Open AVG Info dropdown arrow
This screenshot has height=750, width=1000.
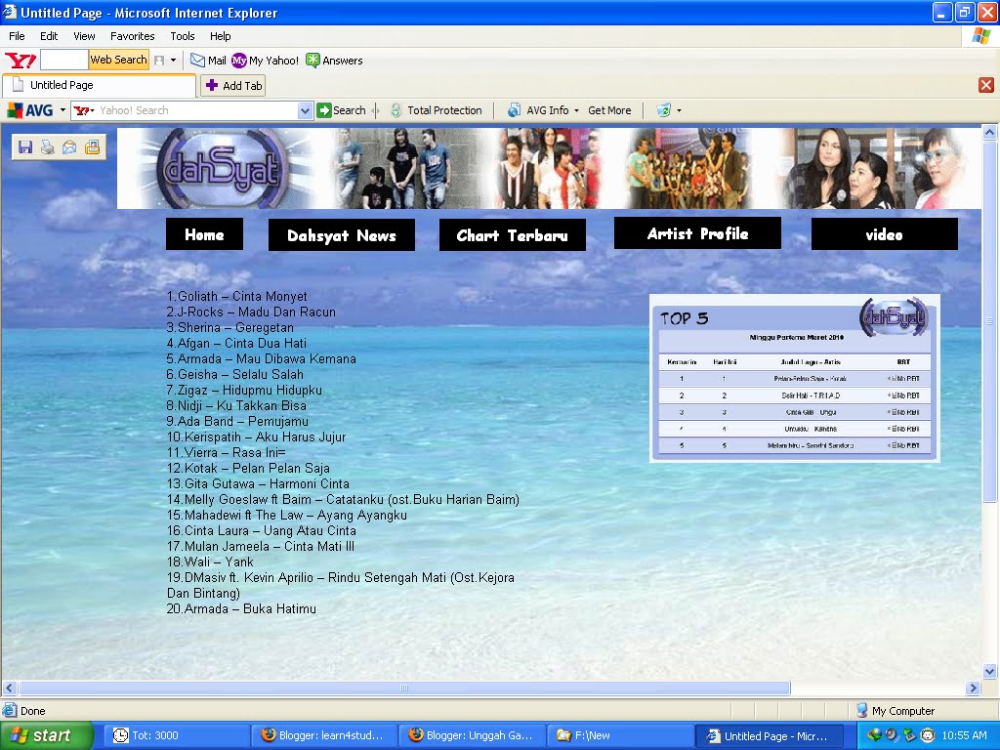pos(576,110)
